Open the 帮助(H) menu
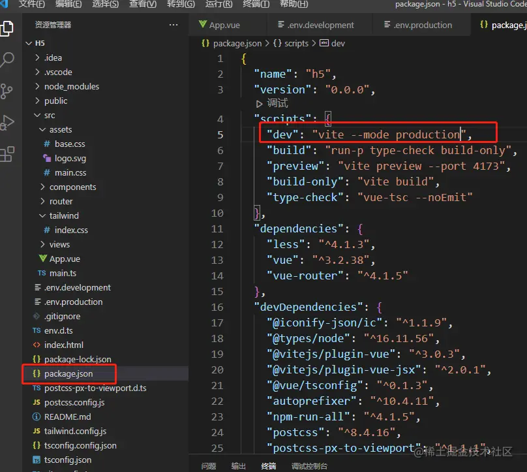Screen dimensions: 527x472 click(294, 4)
